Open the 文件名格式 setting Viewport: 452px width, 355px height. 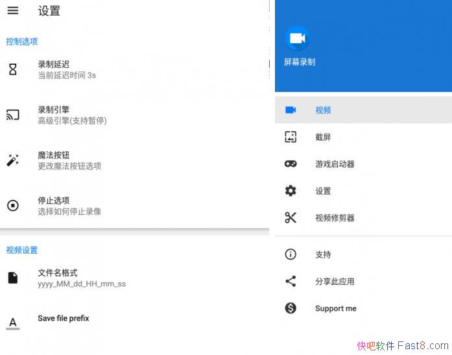[135, 278]
